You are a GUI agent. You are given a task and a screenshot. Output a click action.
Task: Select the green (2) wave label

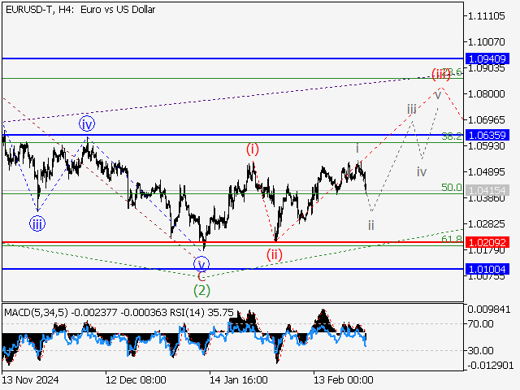click(x=201, y=289)
